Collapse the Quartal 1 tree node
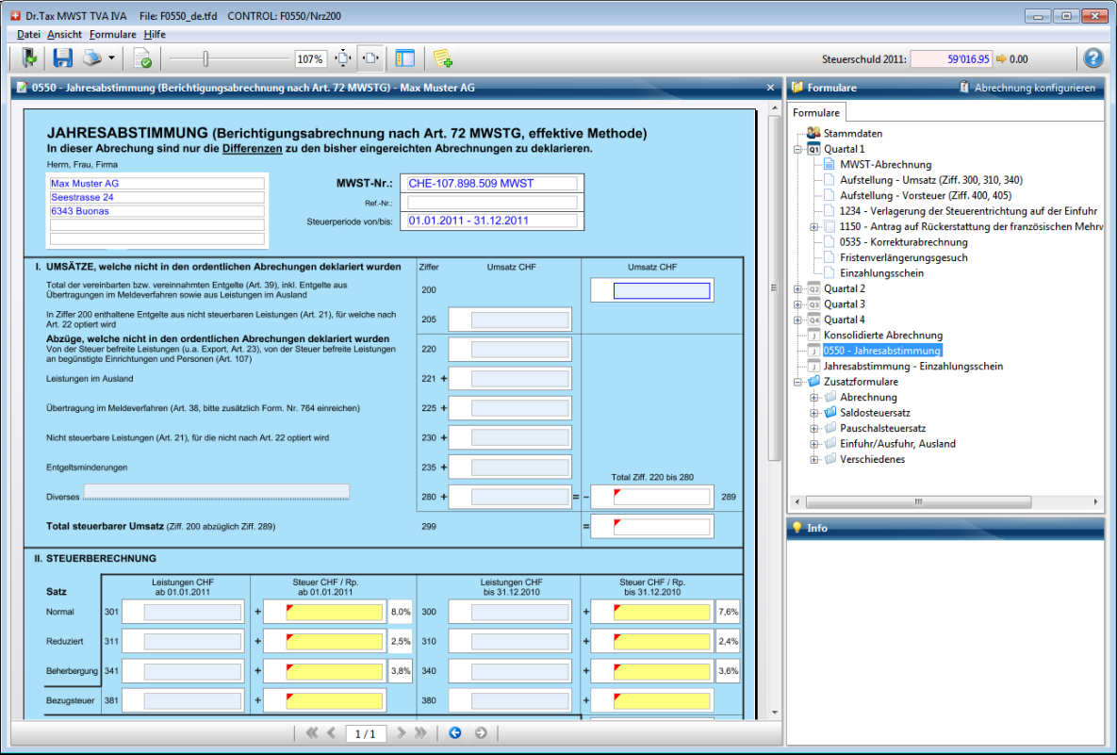 797,150
